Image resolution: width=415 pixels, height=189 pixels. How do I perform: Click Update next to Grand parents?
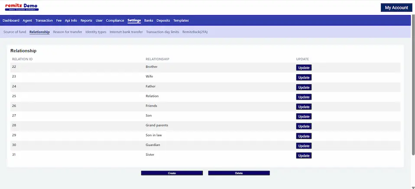tap(304, 126)
